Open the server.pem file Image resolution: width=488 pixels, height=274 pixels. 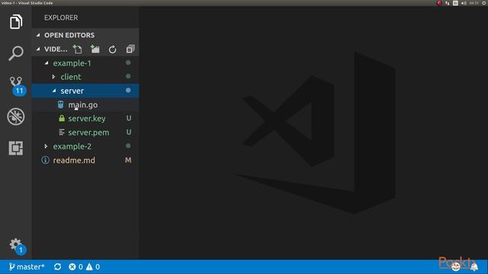(85, 132)
